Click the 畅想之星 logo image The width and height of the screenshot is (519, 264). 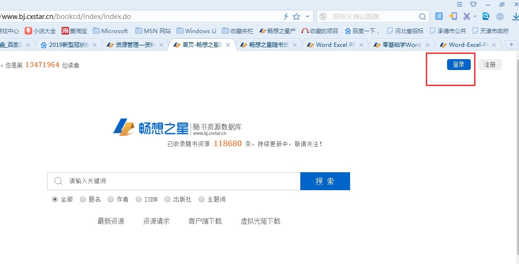pos(177,127)
